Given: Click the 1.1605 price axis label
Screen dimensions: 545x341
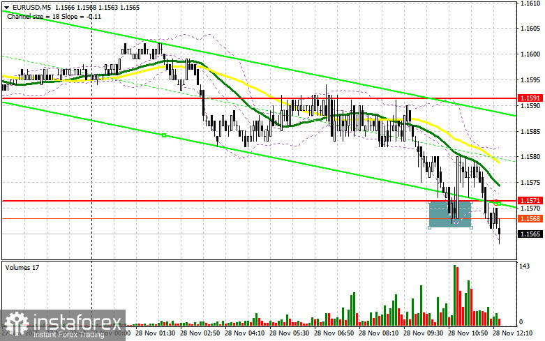Looking at the screenshot, I should coord(530,29).
